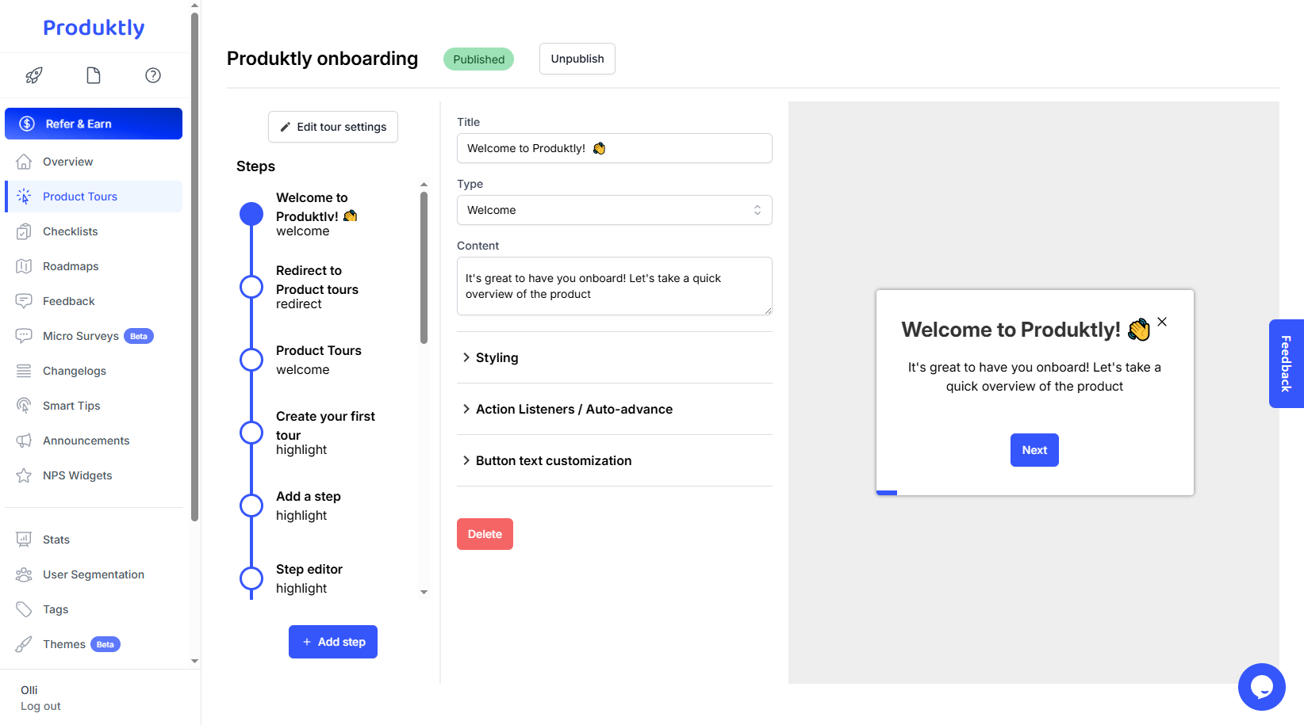The width and height of the screenshot is (1304, 725).
Task: Click the NPS Widgets star icon
Action: tap(24, 475)
